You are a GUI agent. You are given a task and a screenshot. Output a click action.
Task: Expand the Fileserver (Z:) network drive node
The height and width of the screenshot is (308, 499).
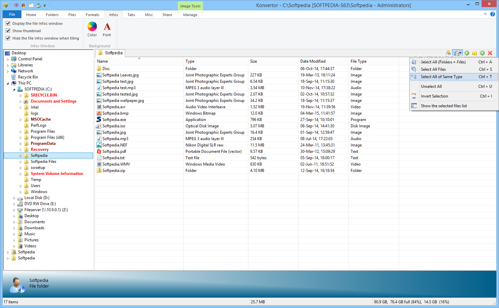coord(14,210)
